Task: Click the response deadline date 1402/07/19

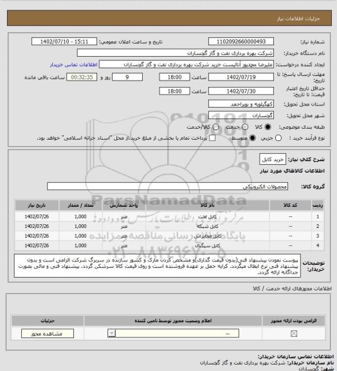Action: [241, 77]
